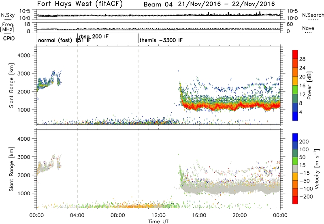Click velocity colorbar tick value -15
Viewport: 324px width, 224px height.
(x=305, y=173)
